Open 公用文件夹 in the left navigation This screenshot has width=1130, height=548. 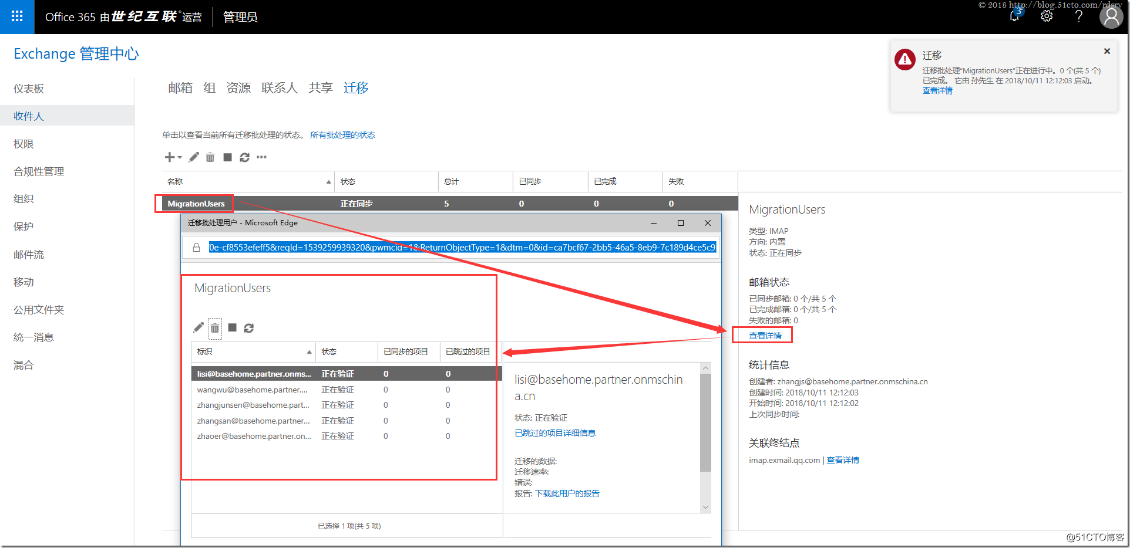pos(39,310)
